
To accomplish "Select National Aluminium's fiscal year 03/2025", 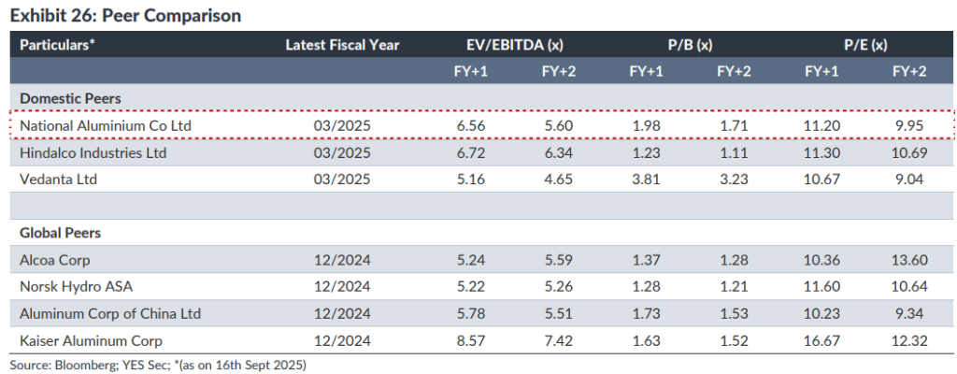I will [342, 126].
